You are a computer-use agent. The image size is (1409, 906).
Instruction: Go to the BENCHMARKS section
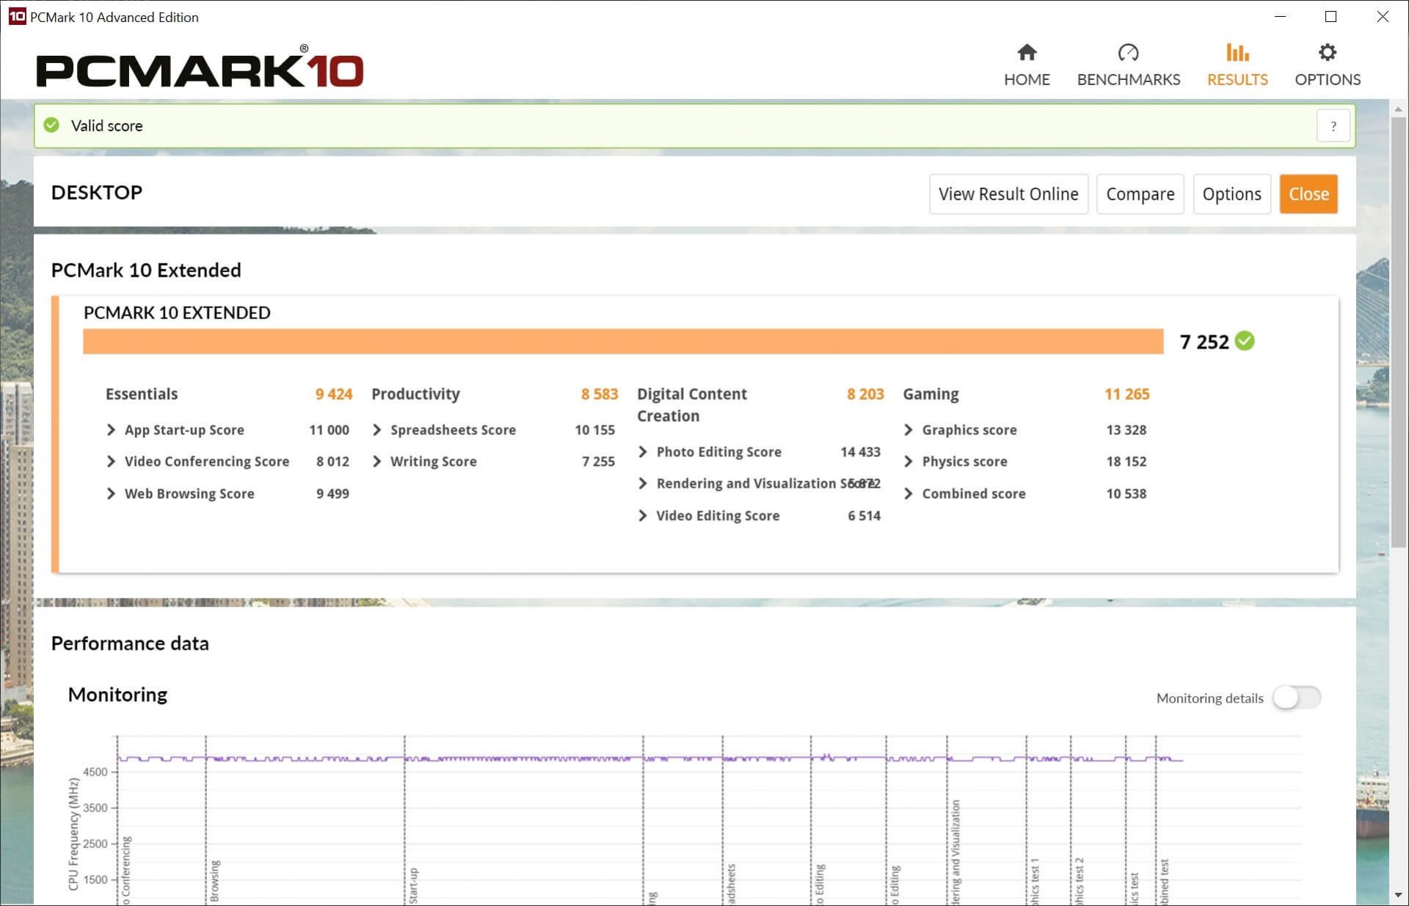coord(1128,78)
